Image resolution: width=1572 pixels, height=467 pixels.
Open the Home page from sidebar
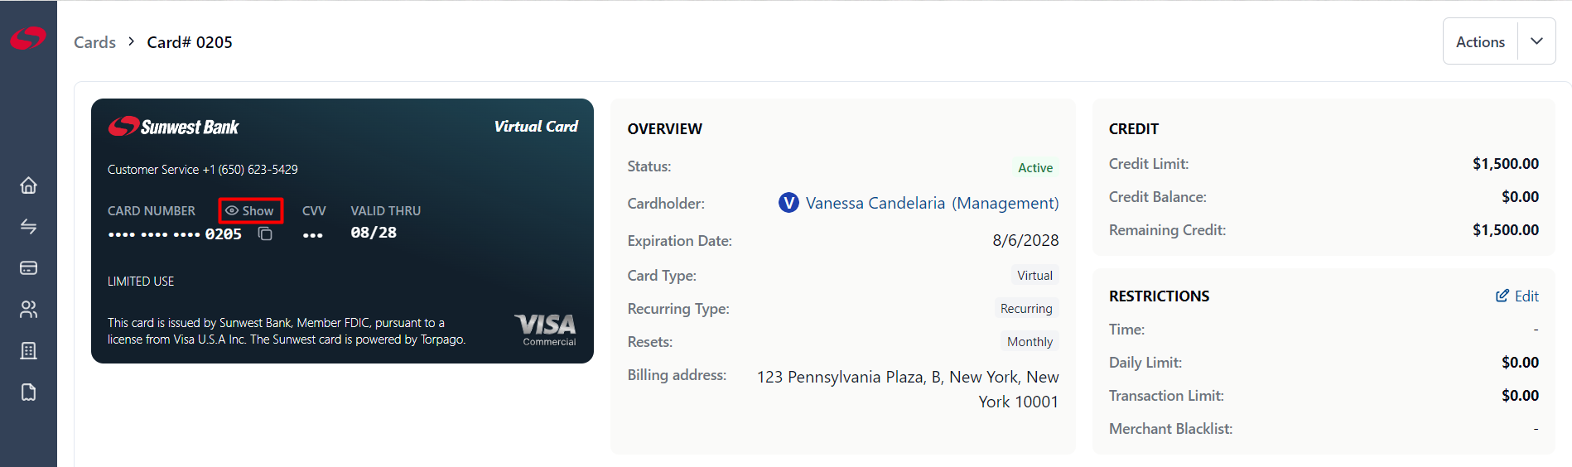point(28,185)
